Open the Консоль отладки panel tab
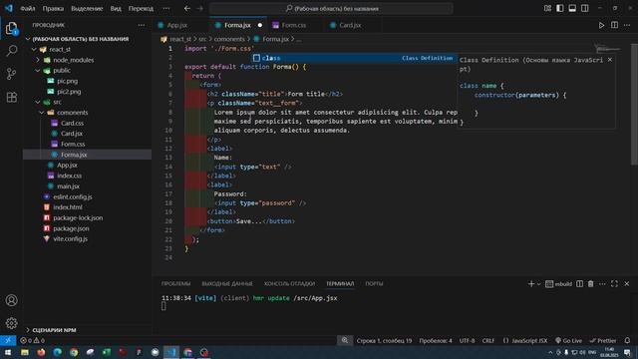The image size is (638, 359). (289, 283)
